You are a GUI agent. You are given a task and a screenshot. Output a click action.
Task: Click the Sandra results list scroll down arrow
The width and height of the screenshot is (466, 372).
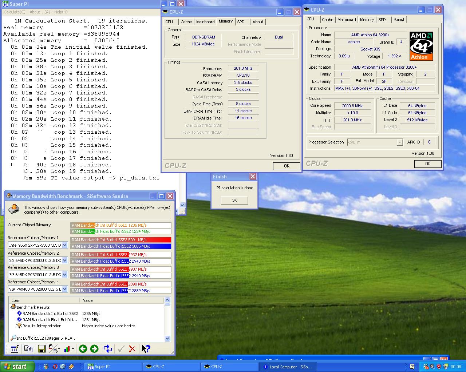point(167,338)
